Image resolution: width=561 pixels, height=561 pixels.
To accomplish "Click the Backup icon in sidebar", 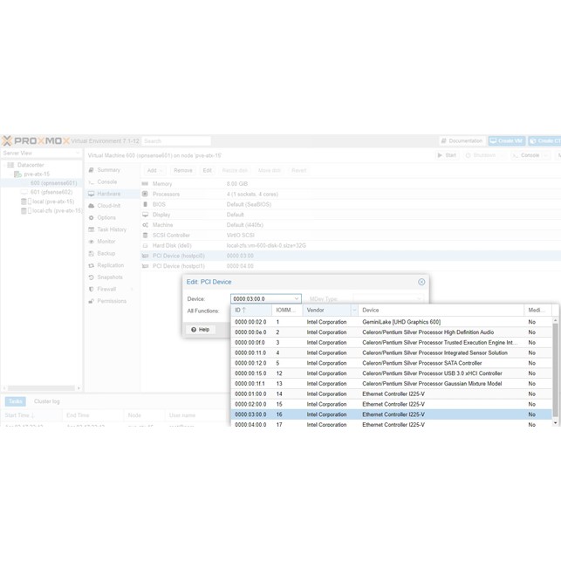I will pos(92,253).
